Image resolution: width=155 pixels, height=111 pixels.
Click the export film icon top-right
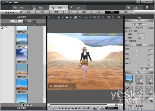[x=147, y=7]
